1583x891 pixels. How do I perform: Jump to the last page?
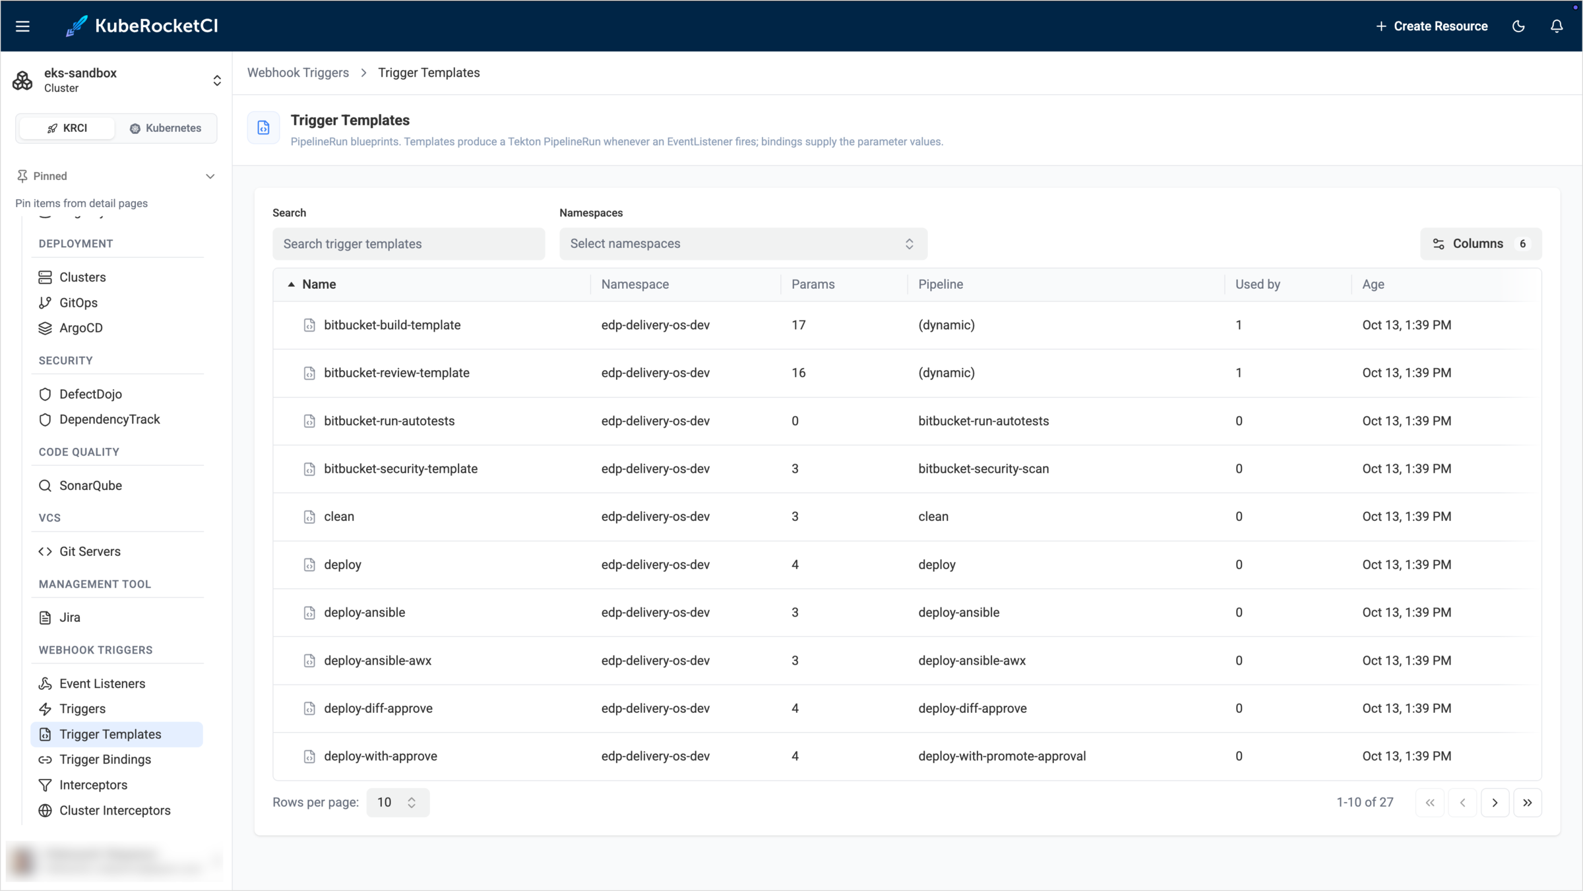pos(1528,803)
